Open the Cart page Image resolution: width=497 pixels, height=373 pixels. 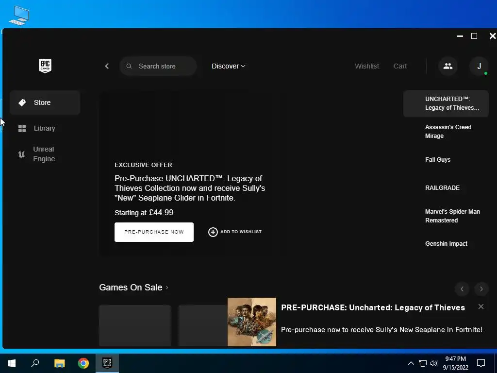coord(400,66)
